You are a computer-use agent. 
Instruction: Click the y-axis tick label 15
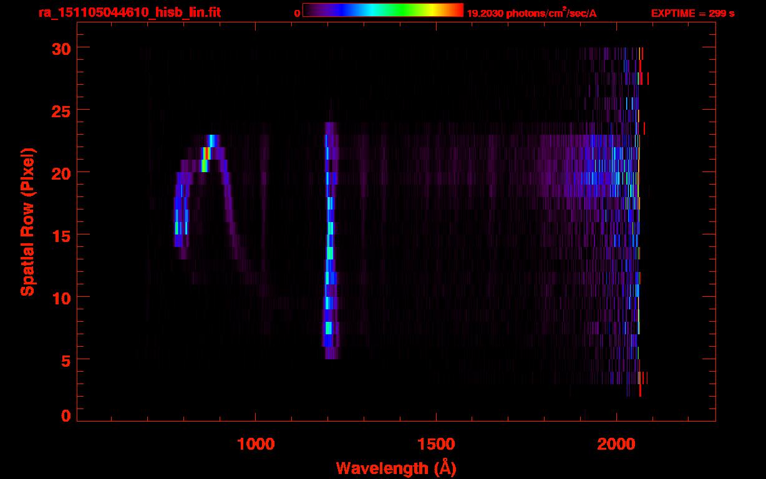tap(60, 235)
